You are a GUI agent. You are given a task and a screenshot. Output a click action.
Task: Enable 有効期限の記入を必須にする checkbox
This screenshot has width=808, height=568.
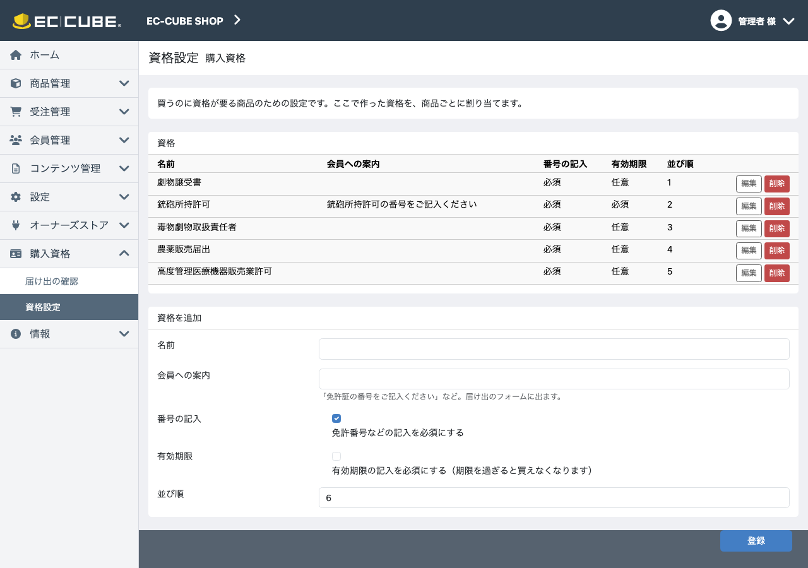point(336,456)
